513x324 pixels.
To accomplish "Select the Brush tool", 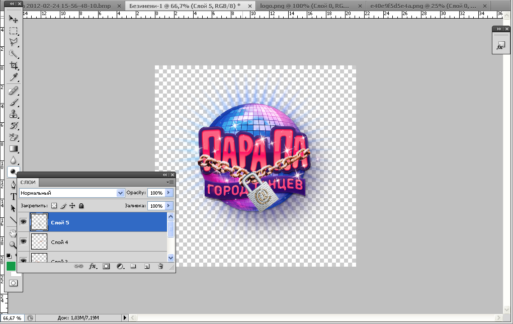I will coord(13,103).
